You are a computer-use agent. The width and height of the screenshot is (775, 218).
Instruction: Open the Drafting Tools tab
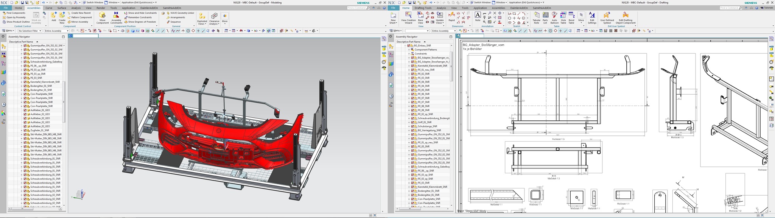(422, 8)
